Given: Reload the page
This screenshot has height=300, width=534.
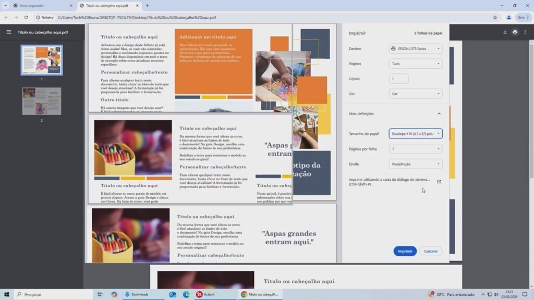Looking at the screenshot, I should 26,17.
